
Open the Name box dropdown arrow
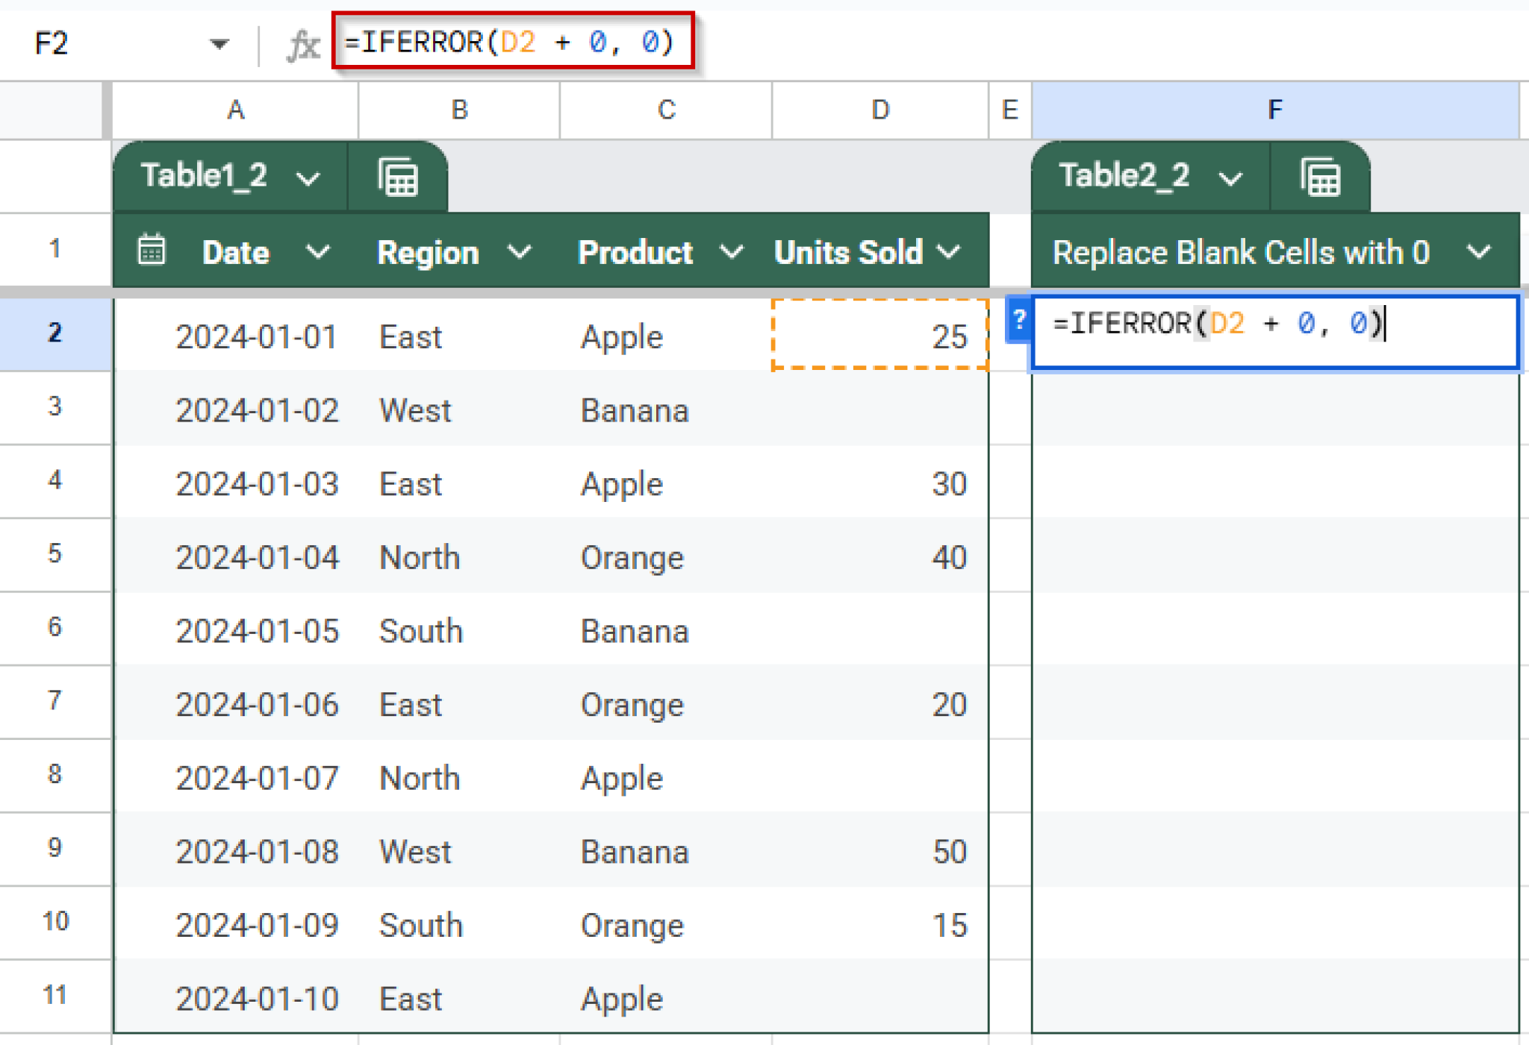219,44
